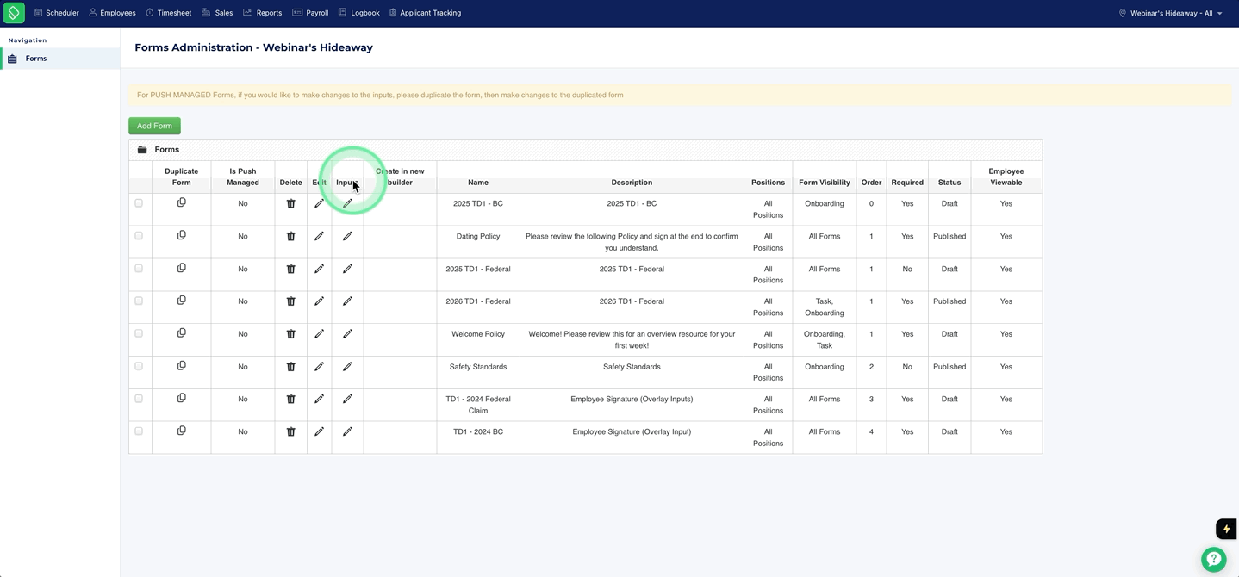Open the Sales menu
Screen dimensions: 1239x577
[217, 13]
